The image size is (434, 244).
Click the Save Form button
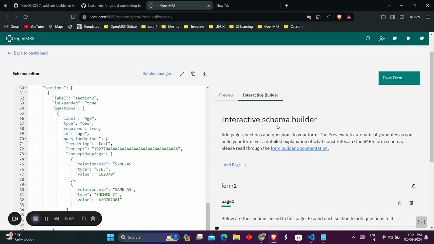coord(399,78)
